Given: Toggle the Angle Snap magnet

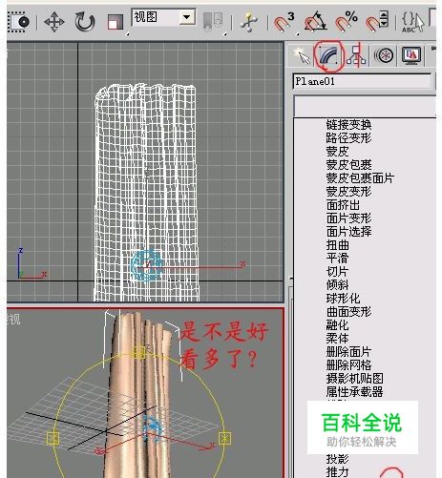Looking at the screenshot, I should click(315, 22).
